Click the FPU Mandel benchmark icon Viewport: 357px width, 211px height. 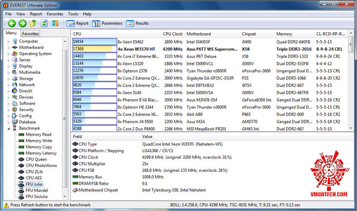(x=21, y=190)
